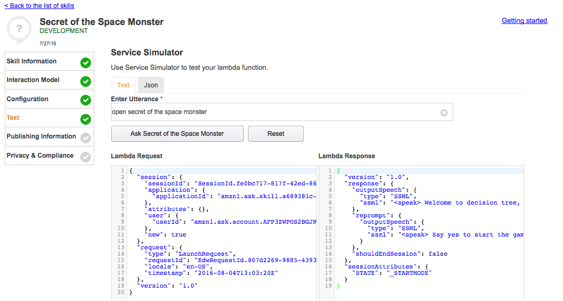
Task: Go back to the list of skills
Action: tap(39, 6)
